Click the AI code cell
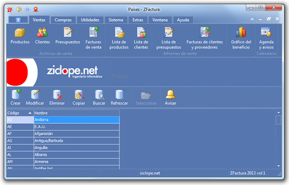 [20, 148]
